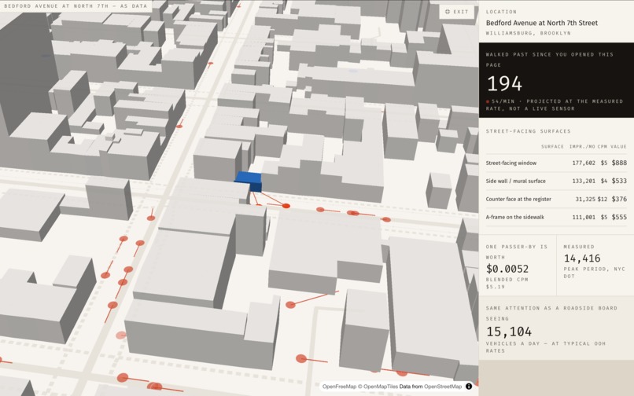634x396 pixels.
Task: Click the Williamsburg, Brooklyn subtitle
Action: (x=528, y=33)
